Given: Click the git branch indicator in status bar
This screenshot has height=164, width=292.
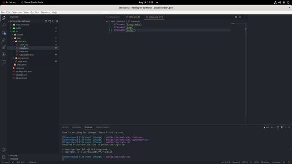Looking at the screenshot, I should [x=6, y=162].
